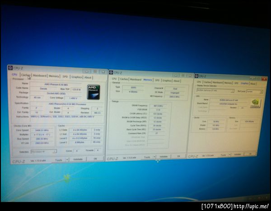Click the DRAM Frequency value
This screenshot has width=271, height=211.
pyautogui.click(x=158, y=106)
